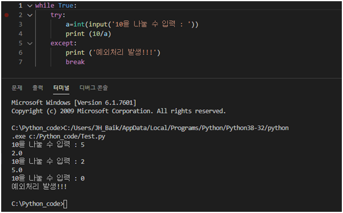Viewport: 343px width, 213px height.
Task: Toggle the breakpoint dot on line 2
Action: (6, 15)
